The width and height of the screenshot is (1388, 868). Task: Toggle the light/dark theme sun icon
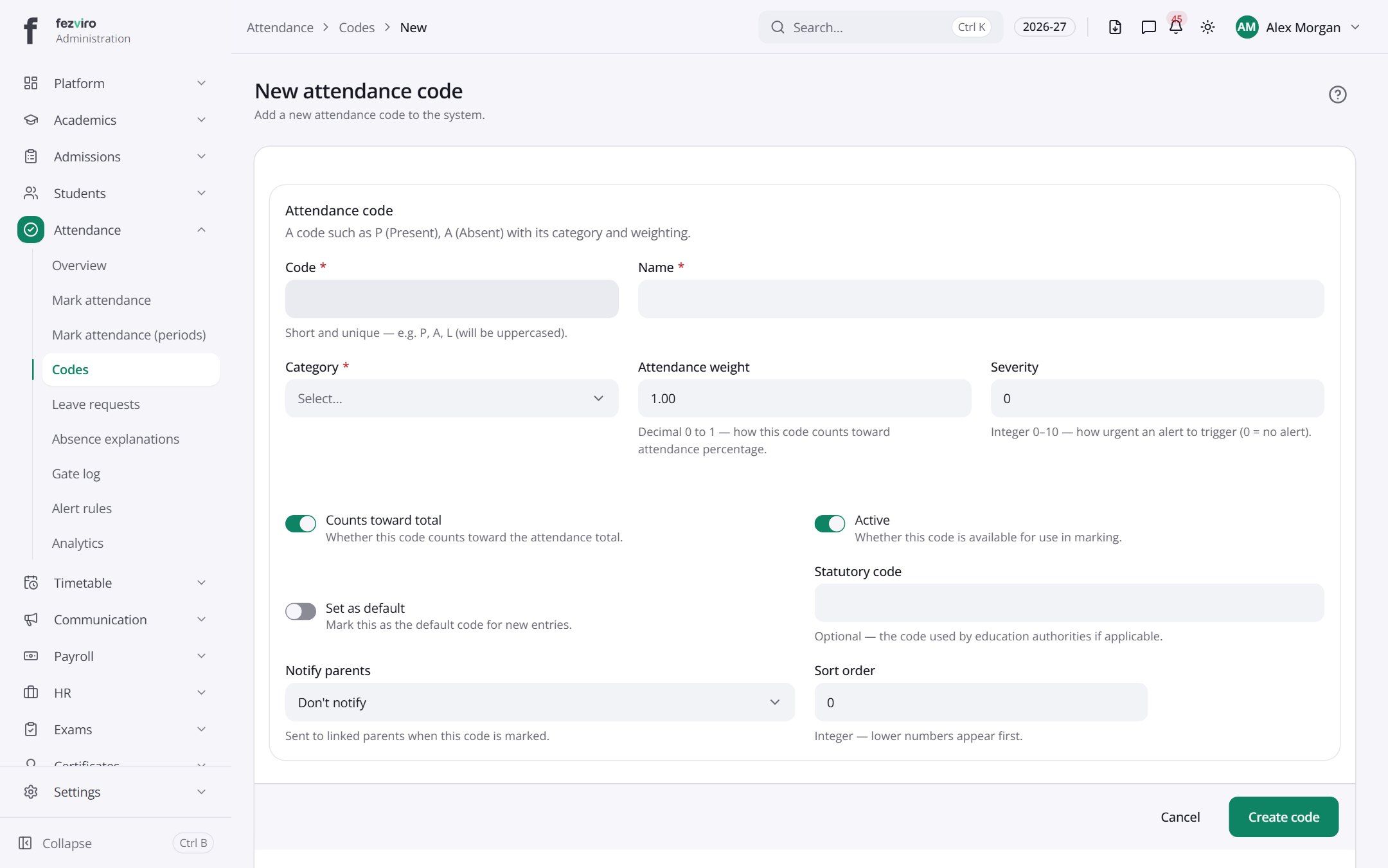click(x=1207, y=27)
